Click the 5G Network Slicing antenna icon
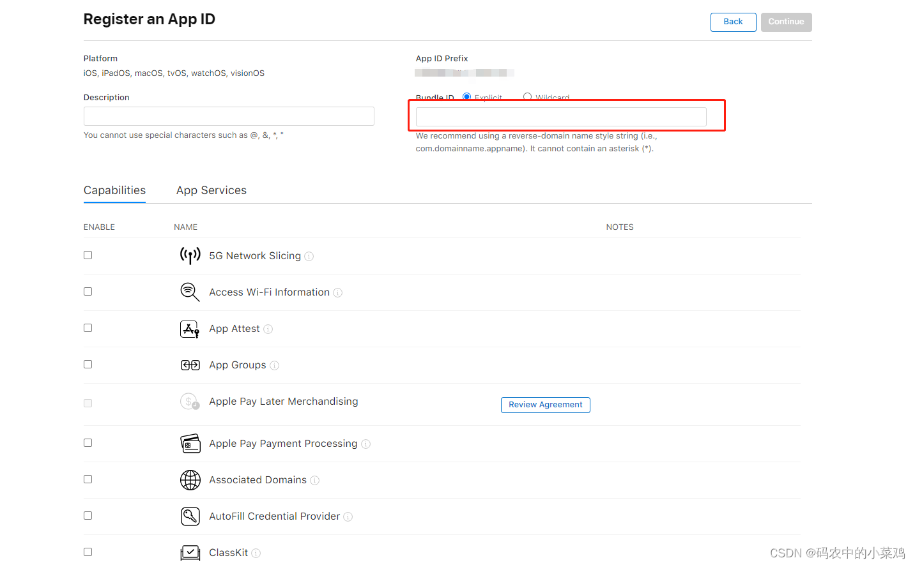915x565 pixels. (190, 255)
